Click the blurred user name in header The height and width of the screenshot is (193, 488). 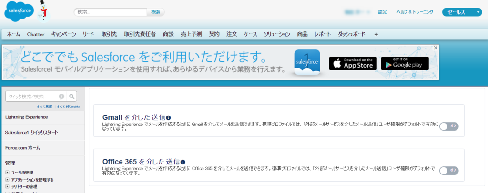coord(357,12)
